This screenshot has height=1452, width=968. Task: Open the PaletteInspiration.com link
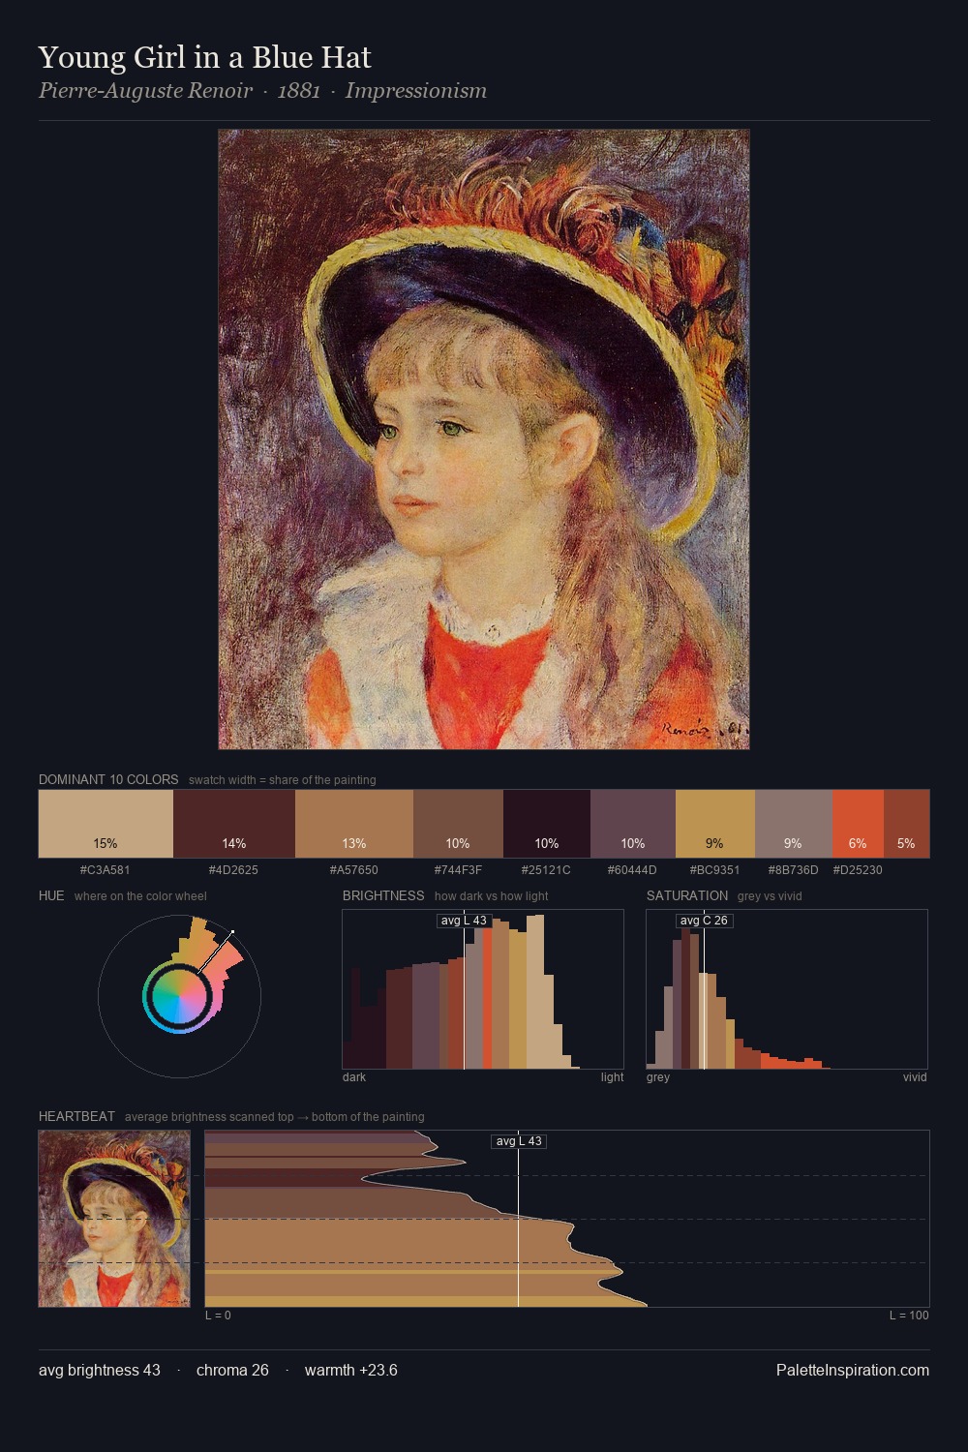(853, 1370)
